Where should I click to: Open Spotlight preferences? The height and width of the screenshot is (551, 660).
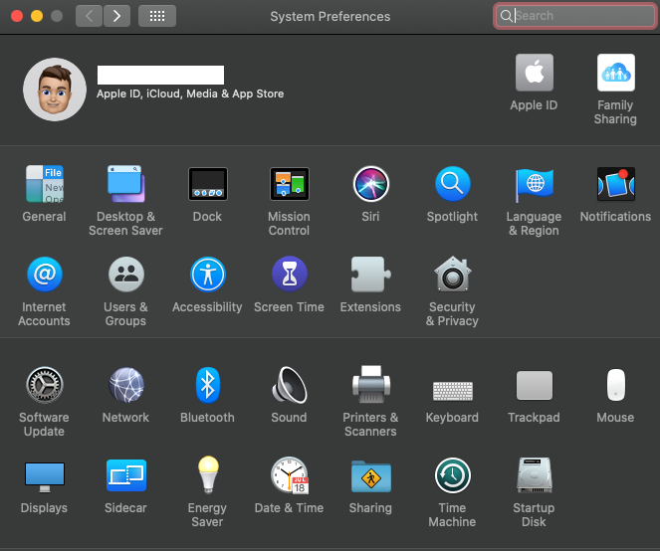pyautogui.click(x=453, y=184)
